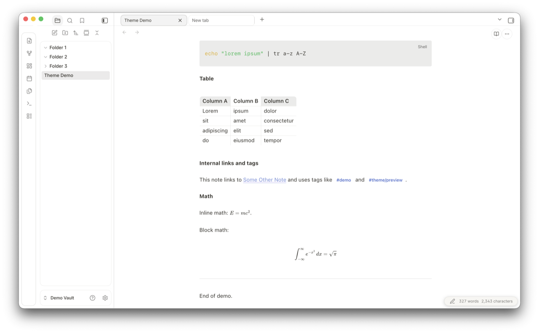Click the pencil edit mode status icon
The image size is (539, 333).
(x=452, y=301)
